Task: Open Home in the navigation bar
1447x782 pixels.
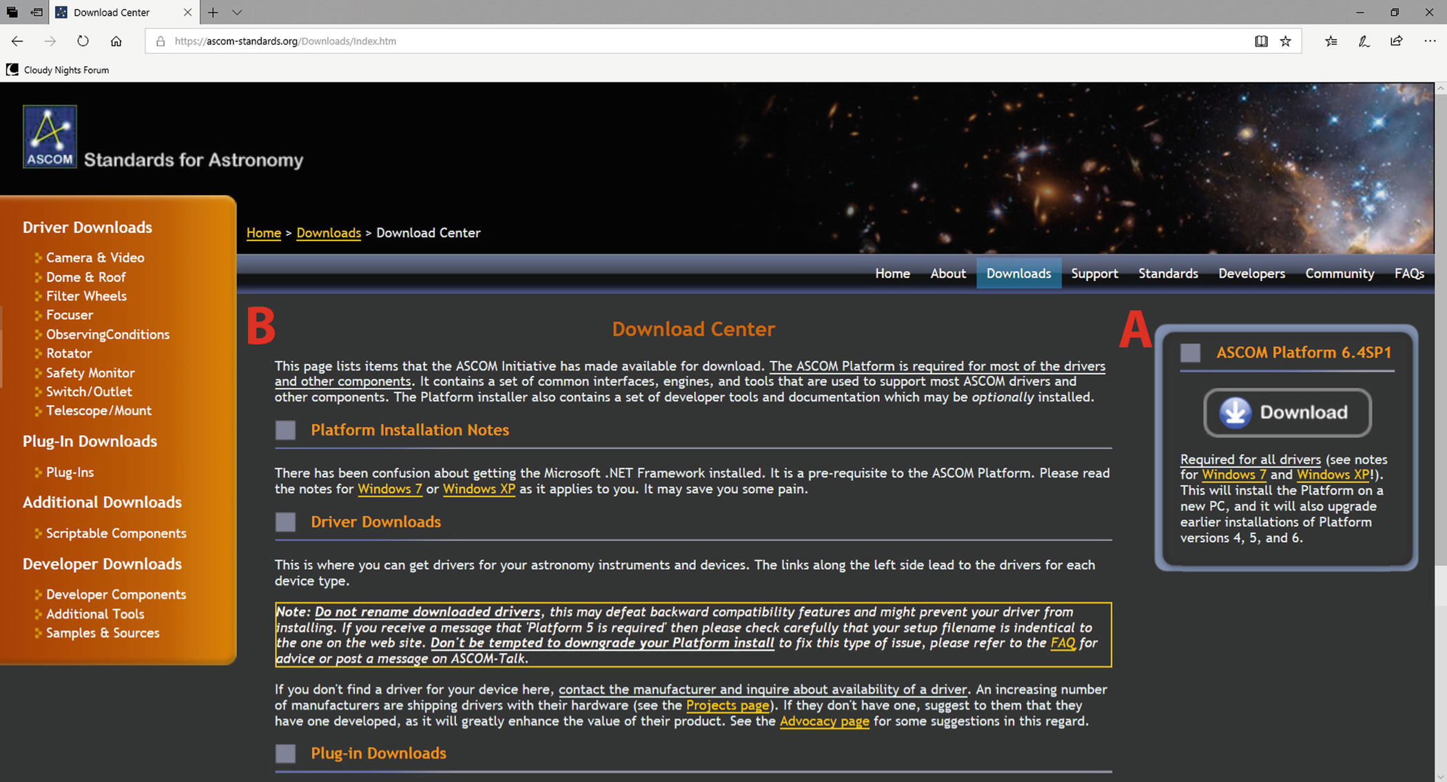Action: (892, 274)
